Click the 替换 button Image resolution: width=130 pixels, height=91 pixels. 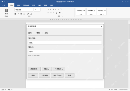pyautogui.click(x=33, y=75)
